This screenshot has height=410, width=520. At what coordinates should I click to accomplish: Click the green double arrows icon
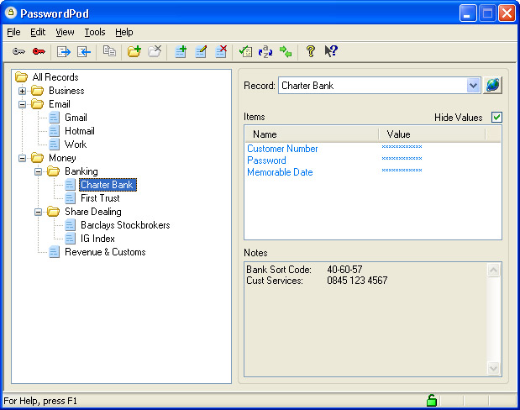(286, 51)
